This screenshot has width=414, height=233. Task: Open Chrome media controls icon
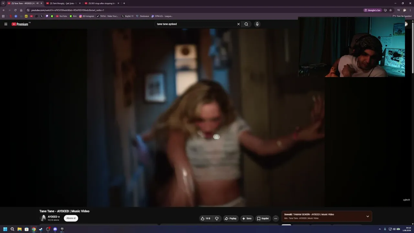pos(399,10)
